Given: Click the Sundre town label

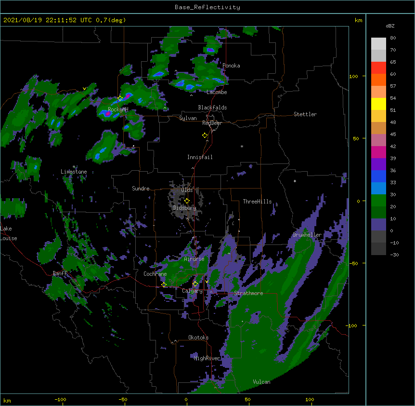Looking at the screenshot, I should [141, 189].
